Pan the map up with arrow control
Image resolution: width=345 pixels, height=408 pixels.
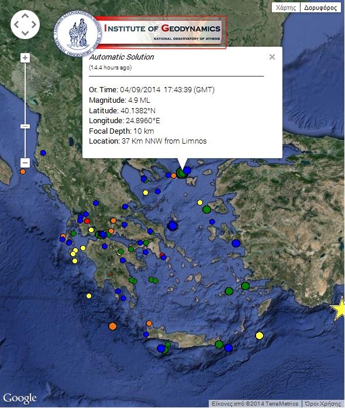pyautogui.click(x=25, y=16)
